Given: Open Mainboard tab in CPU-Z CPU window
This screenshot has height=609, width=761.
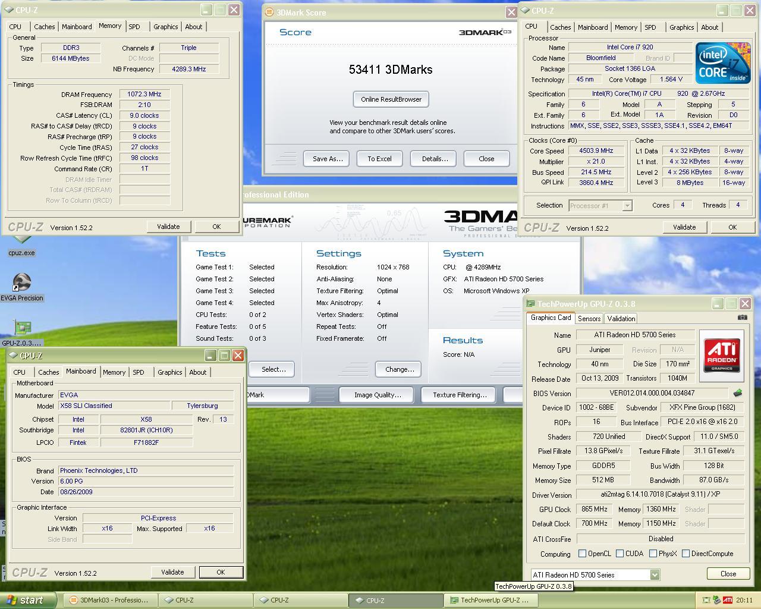Looking at the screenshot, I should (x=593, y=27).
